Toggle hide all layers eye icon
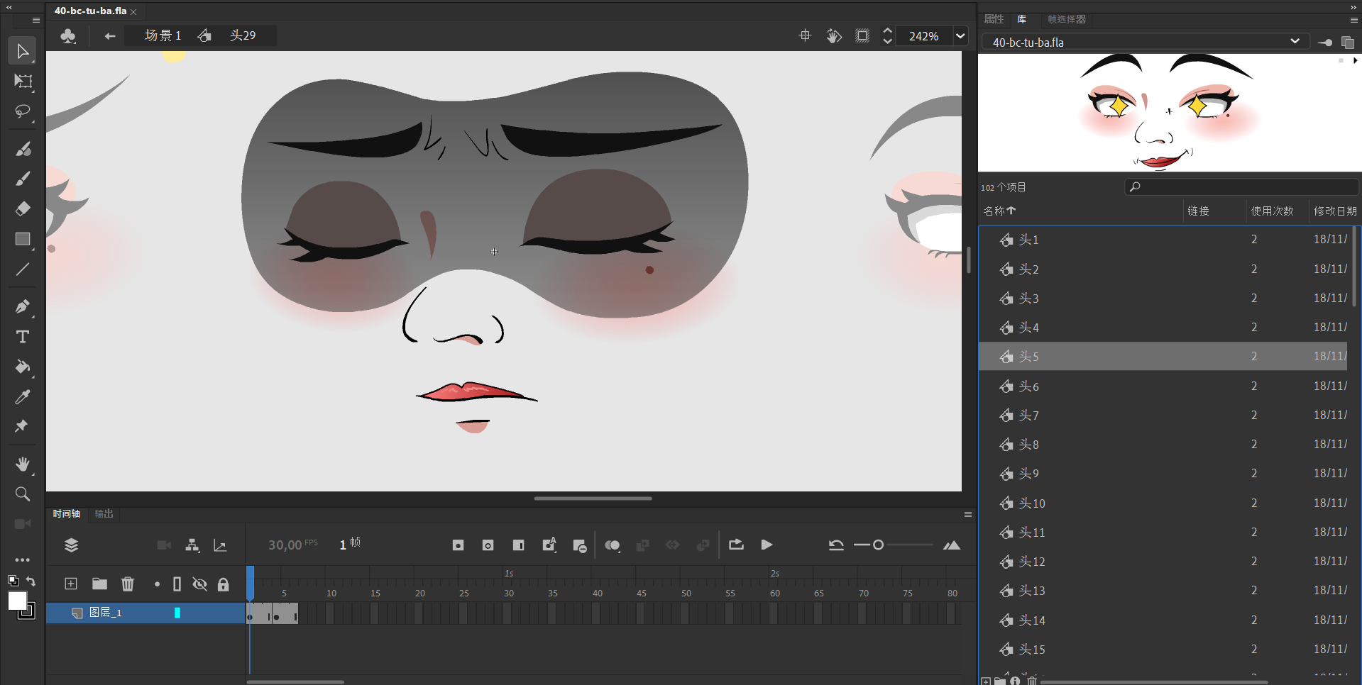Screen dimensions: 1362x685 [200, 584]
